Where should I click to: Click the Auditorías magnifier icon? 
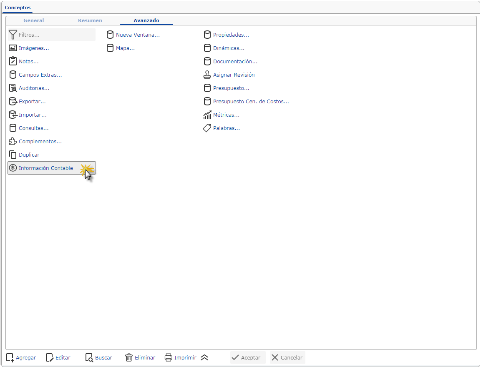(x=13, y=88)
